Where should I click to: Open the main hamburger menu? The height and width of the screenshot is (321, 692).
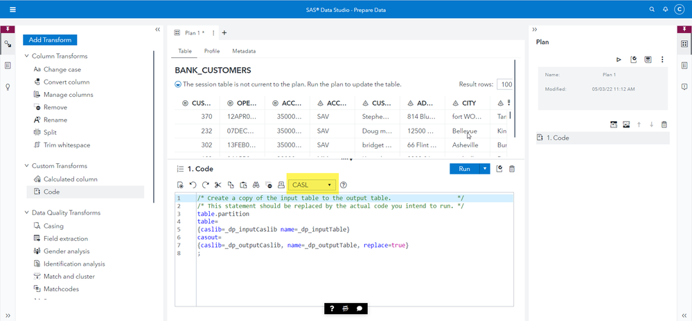tap(12, 10)
